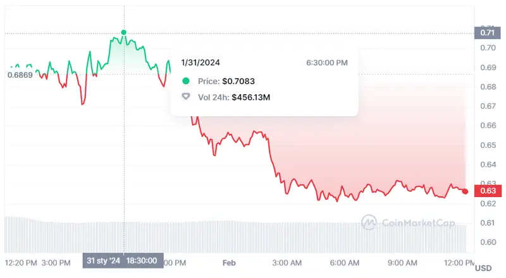Click the 0.71 current-high price badge

(x=487, y=33)
